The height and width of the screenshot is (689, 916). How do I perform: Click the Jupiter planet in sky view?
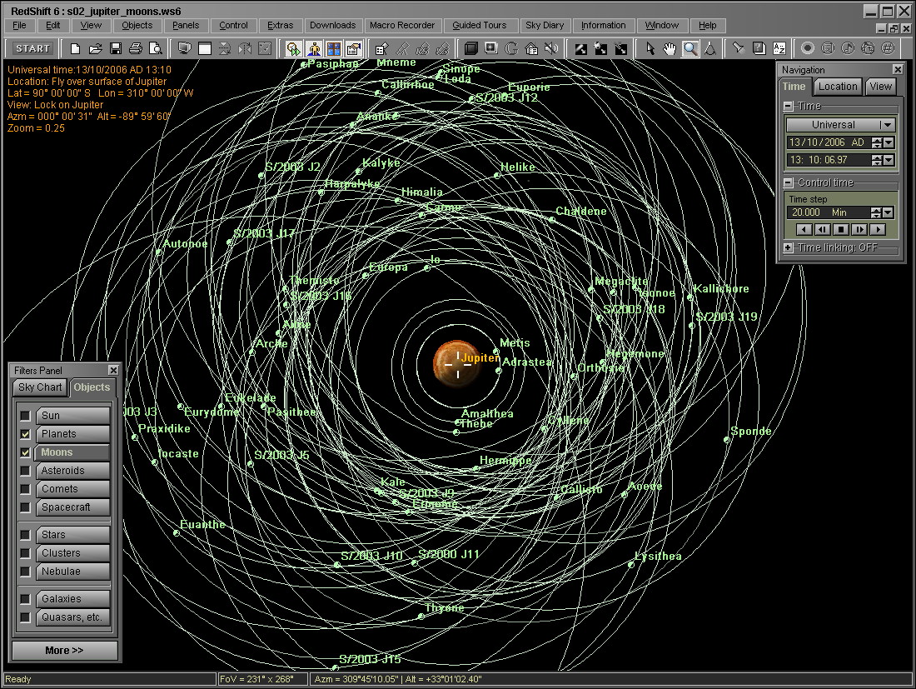pyautogui.click(x=456, y=364)
